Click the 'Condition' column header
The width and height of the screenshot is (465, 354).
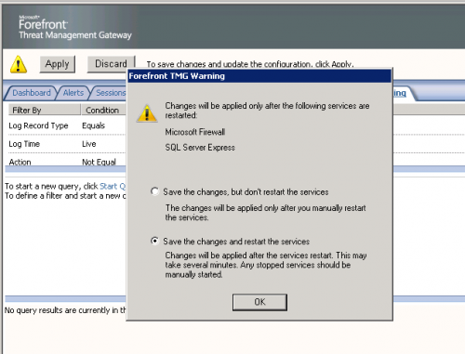pos(103,110)
